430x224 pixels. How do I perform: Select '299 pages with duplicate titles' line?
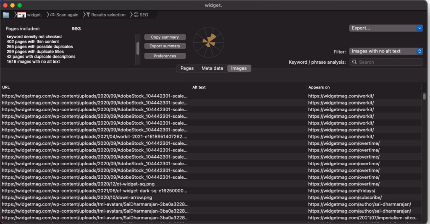(x=35, y=52)
